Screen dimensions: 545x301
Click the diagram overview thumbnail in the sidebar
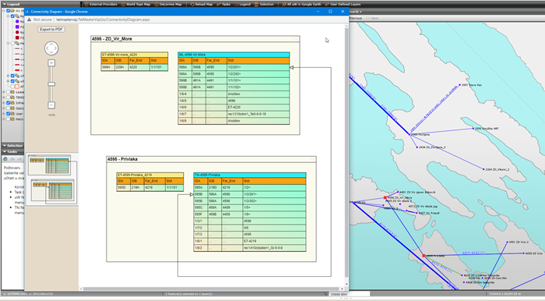pyautogui.click(x=52, y=179)
